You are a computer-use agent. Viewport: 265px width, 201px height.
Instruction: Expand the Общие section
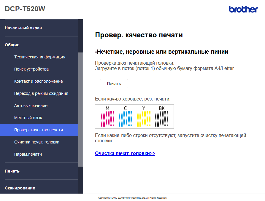click(x=12, y=45)
